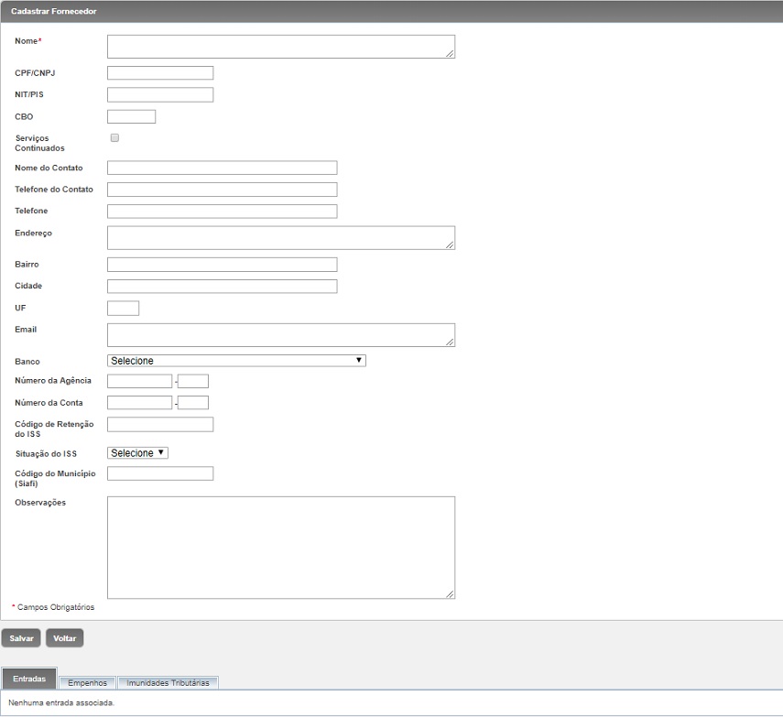Click the Endereço text area

click(280, 238)
